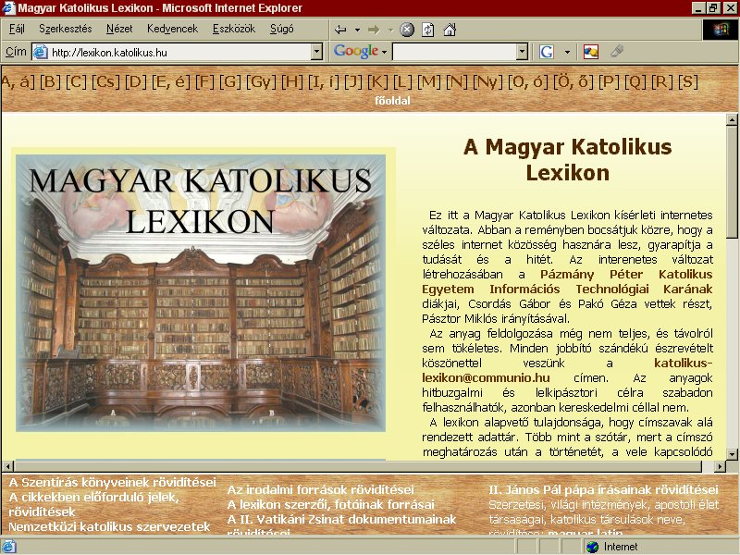Image resolution: width=740 pixels, height=555 pixels.
Task: Click the Google toolbar image search icon
Action: tap(591, 52)
